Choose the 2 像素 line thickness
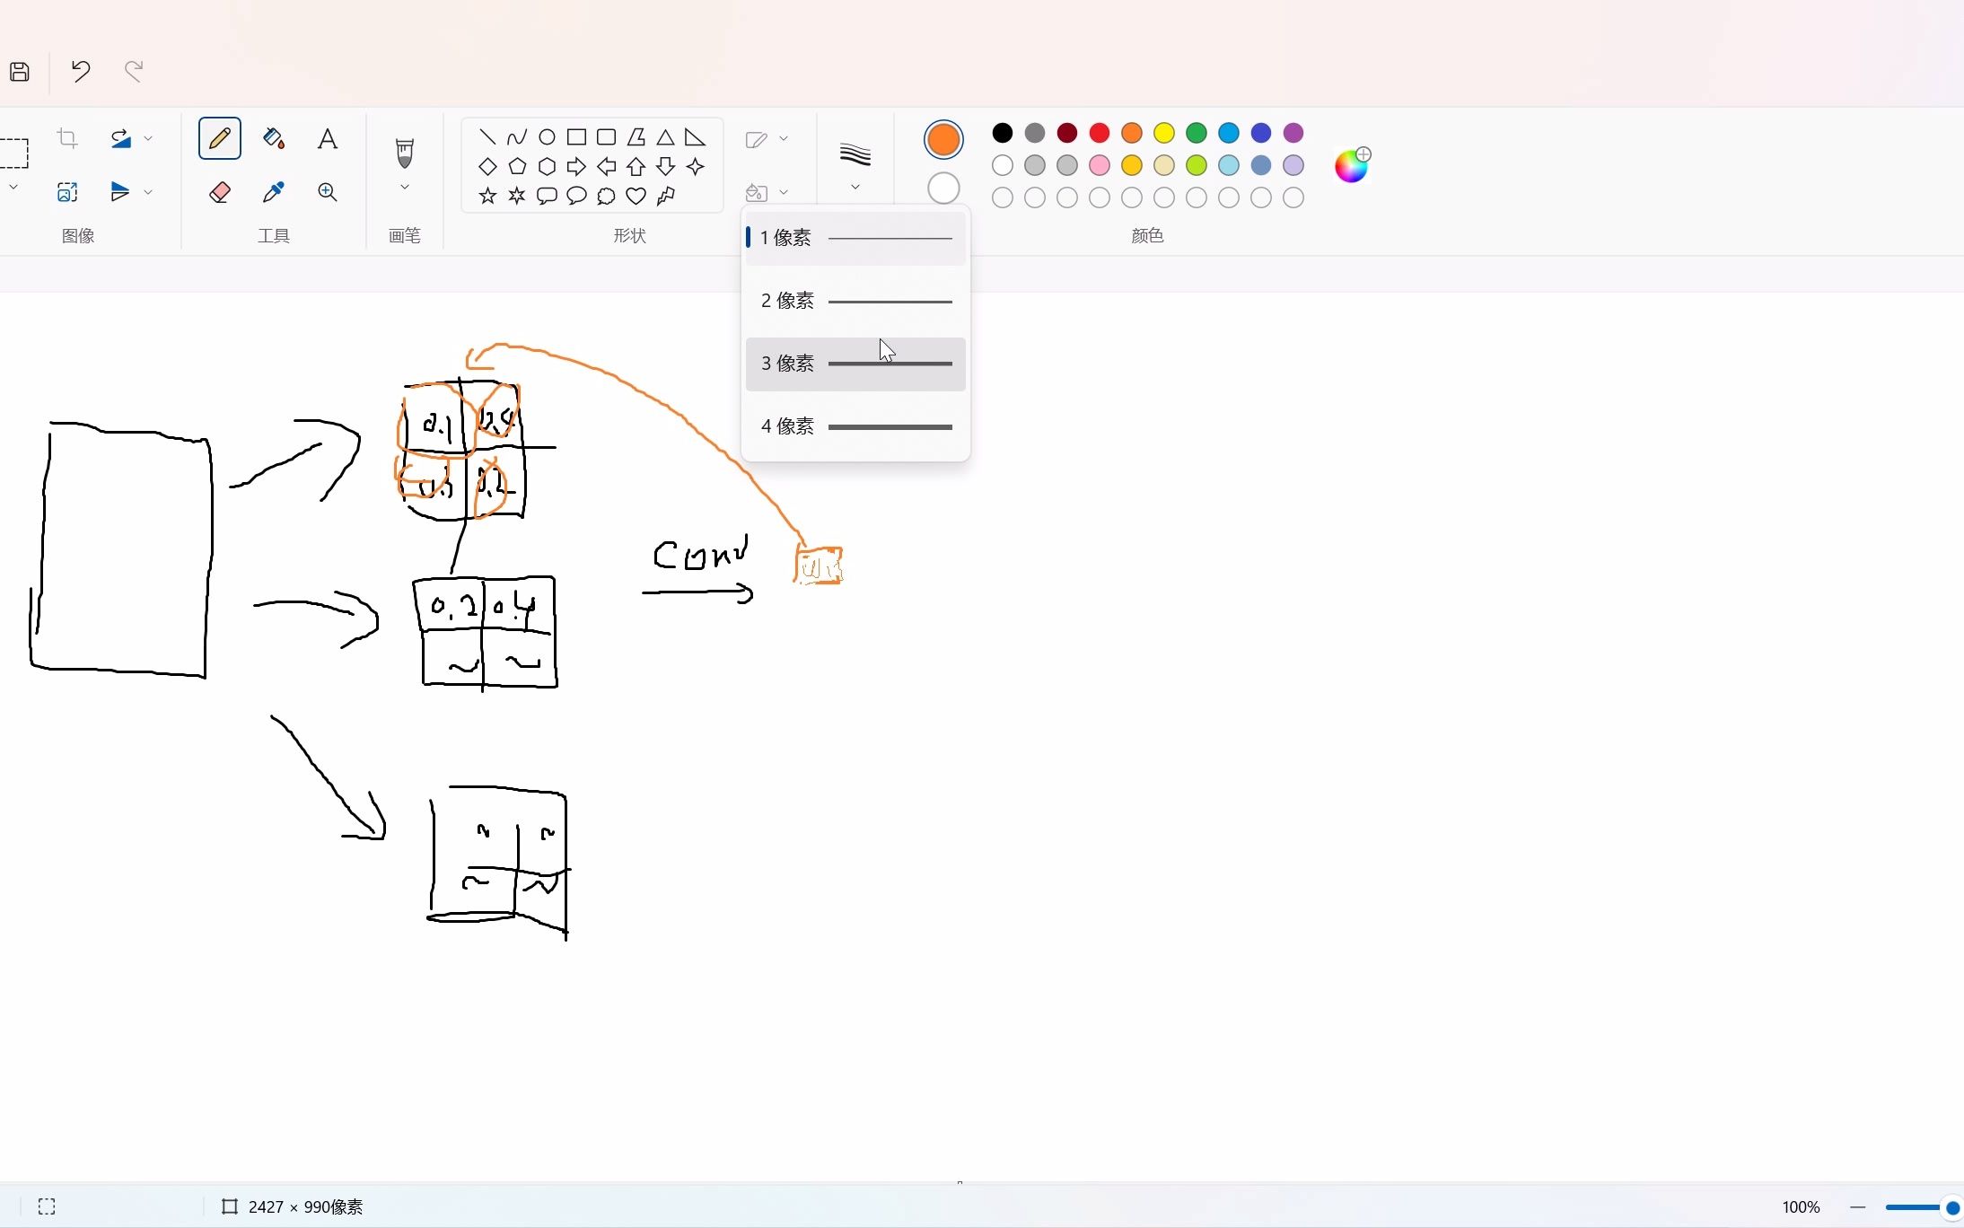 click(855, 302)
